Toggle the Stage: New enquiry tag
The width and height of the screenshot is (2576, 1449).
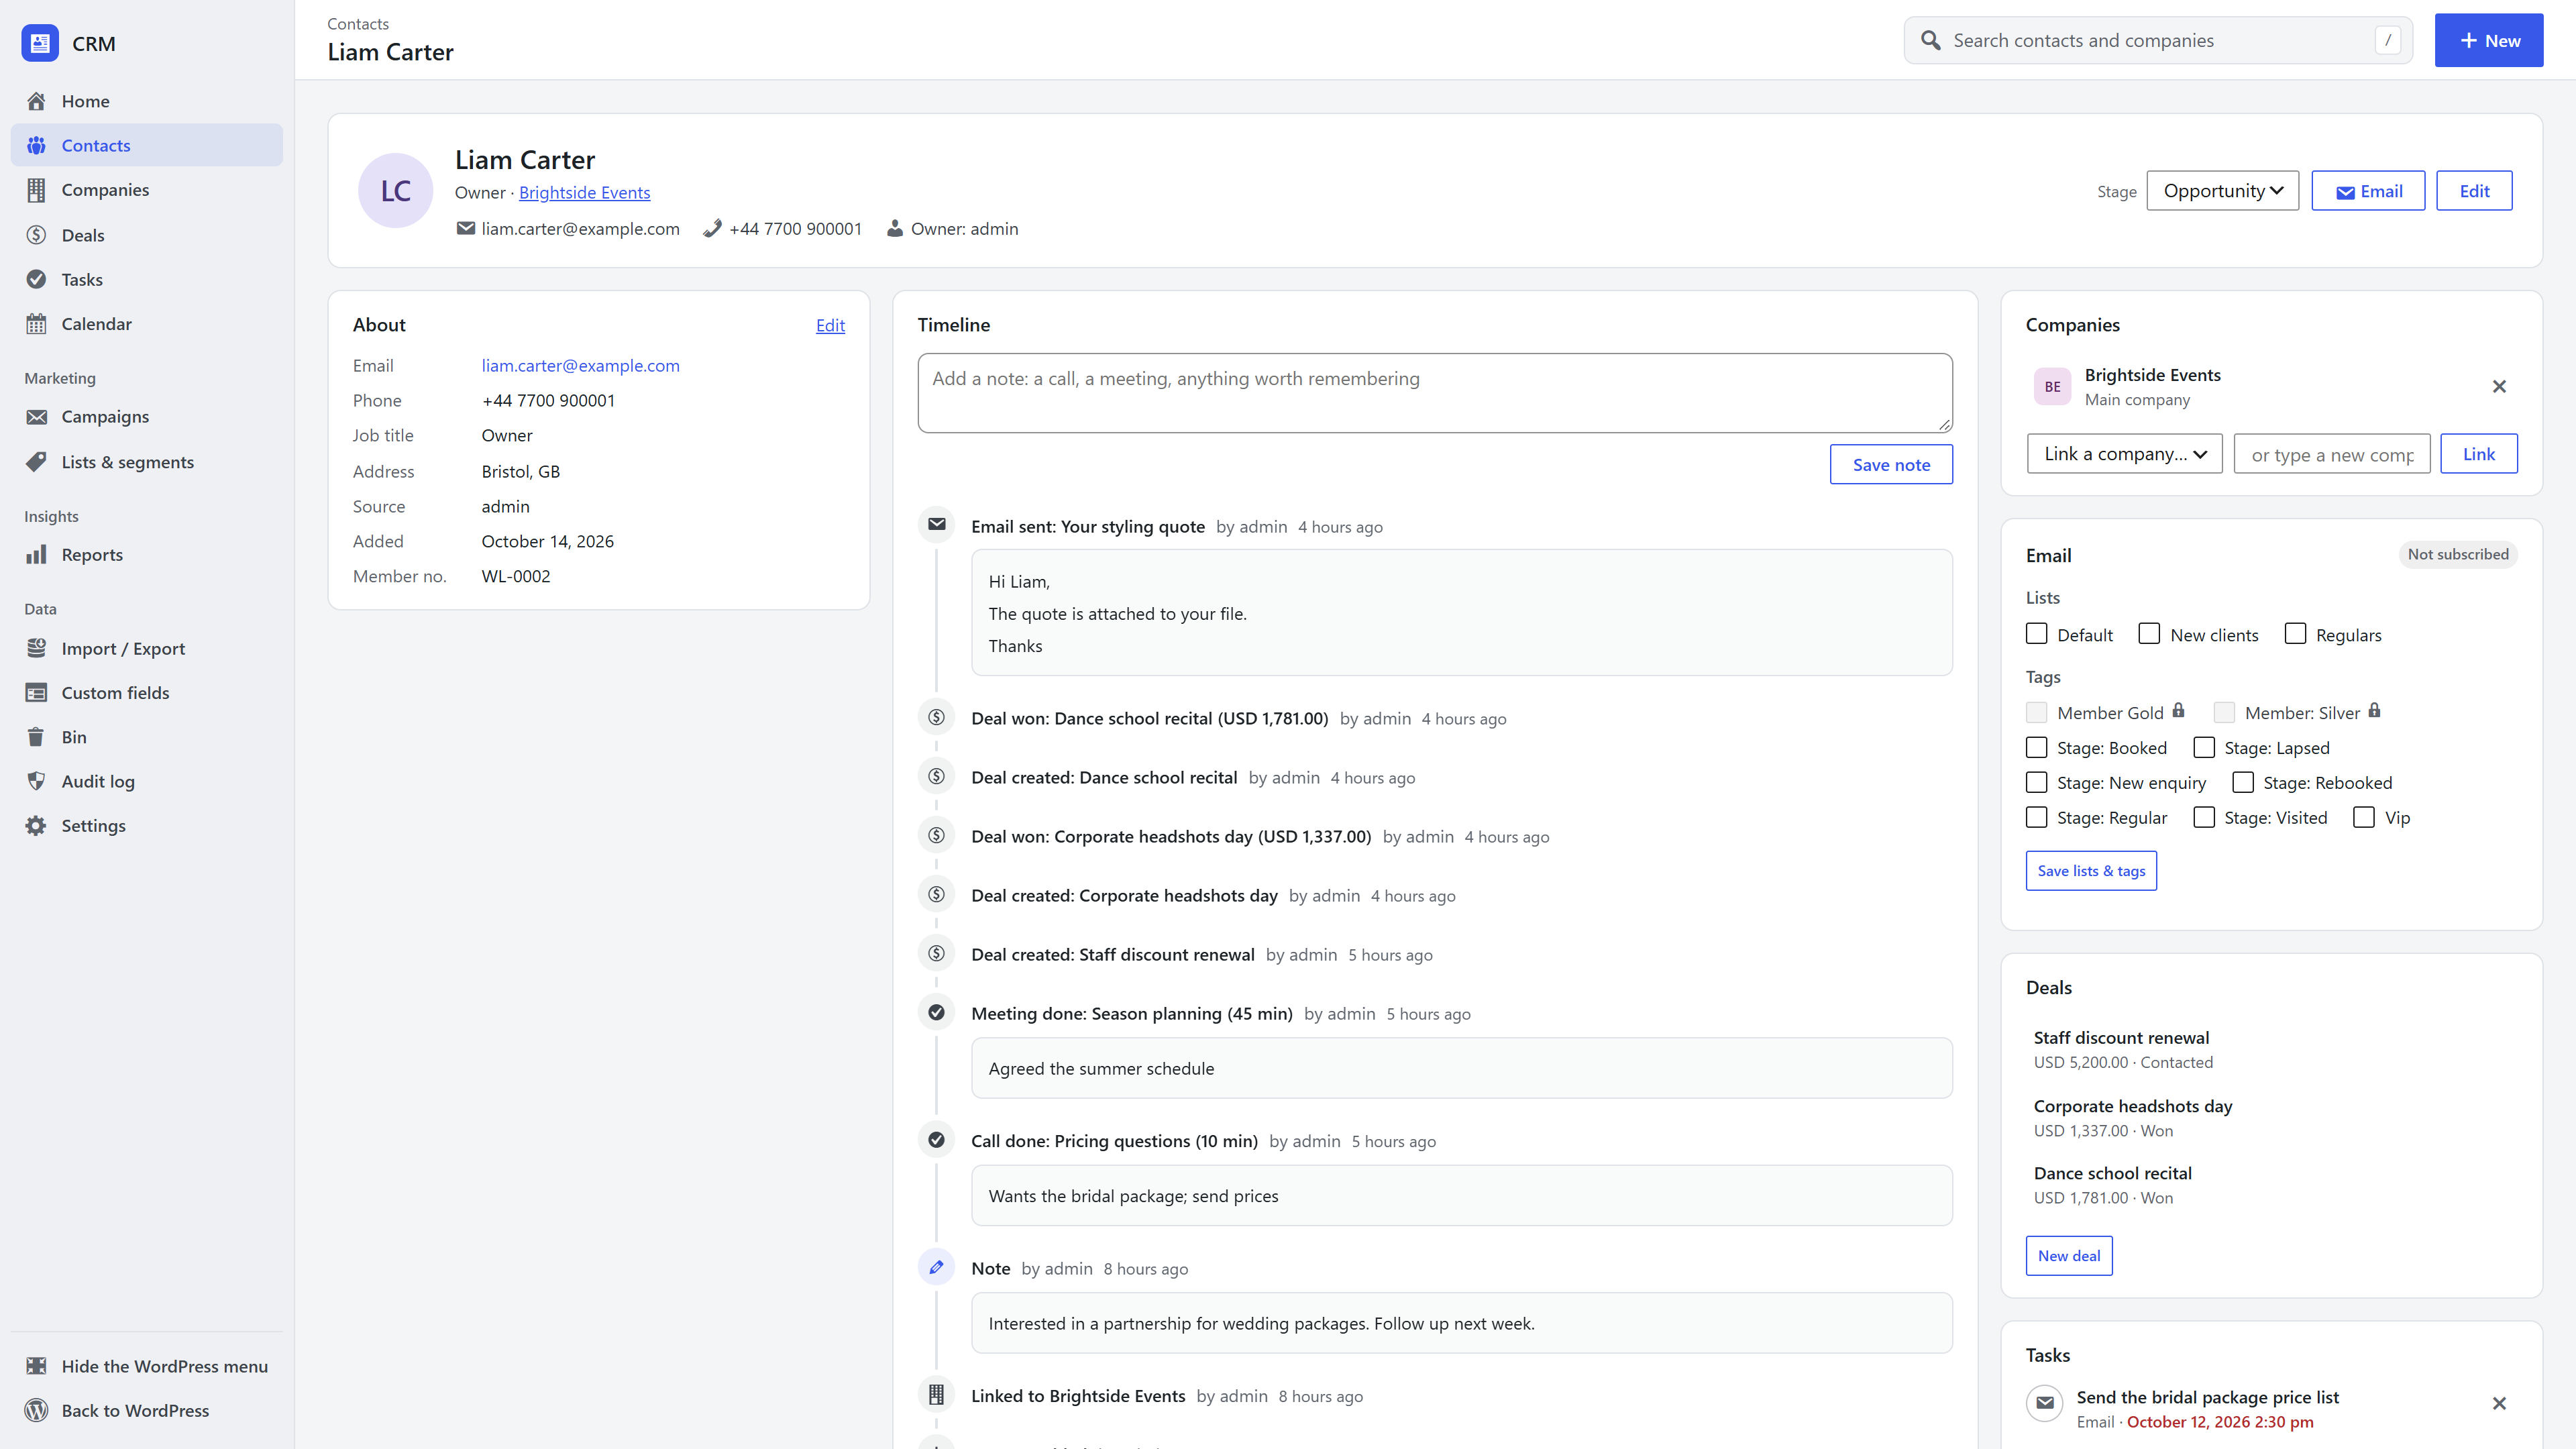[x=2037, y=782]
